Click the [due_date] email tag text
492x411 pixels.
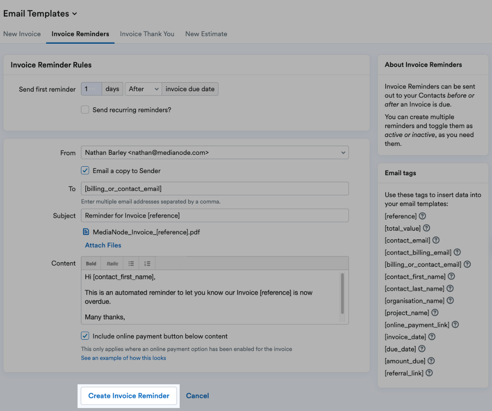tap(400, 349)
